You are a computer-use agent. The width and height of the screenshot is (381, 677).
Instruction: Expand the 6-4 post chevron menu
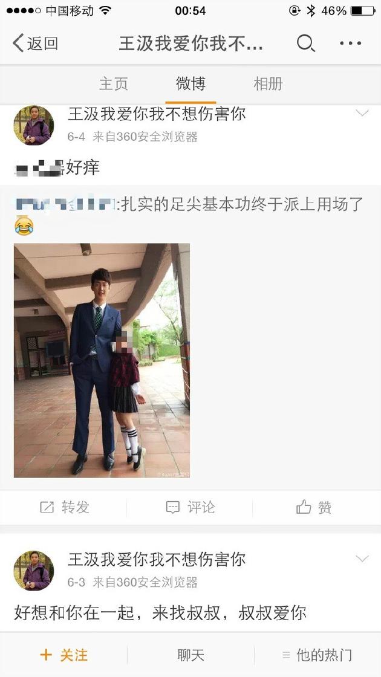(362, 113)
